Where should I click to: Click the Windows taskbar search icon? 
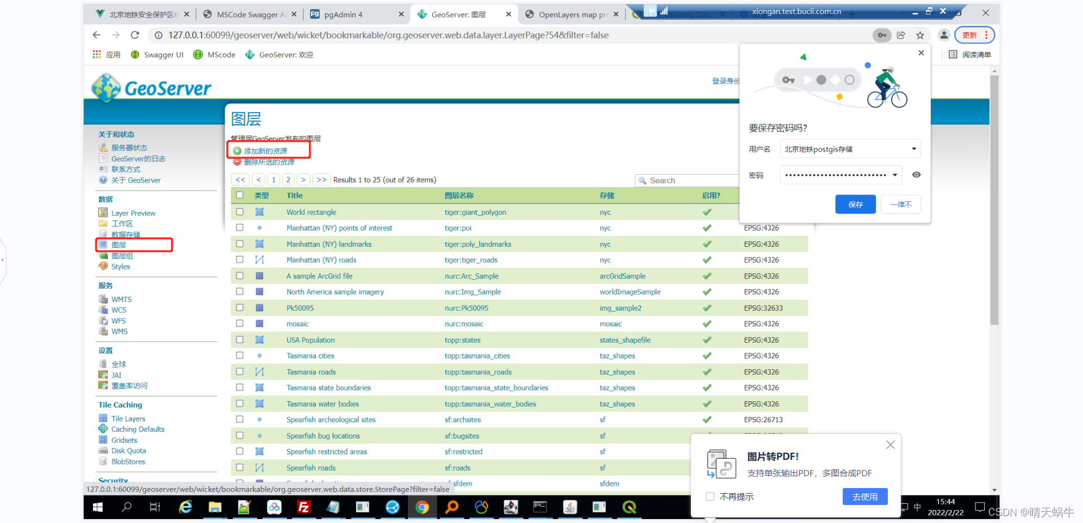tap(126, 507)
